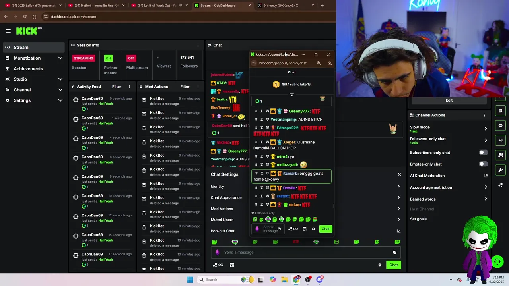This screenshot has width=509, height=286.
Task: Click the wrench icon in right sidebar
Action: coord(501,170)
